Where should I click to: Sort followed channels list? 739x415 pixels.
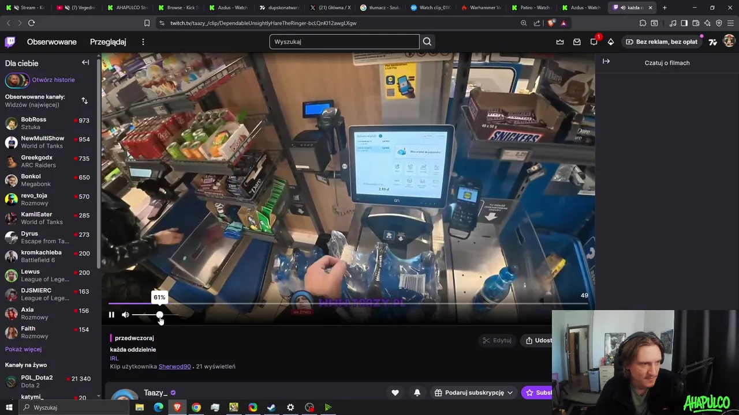point(84,101)
